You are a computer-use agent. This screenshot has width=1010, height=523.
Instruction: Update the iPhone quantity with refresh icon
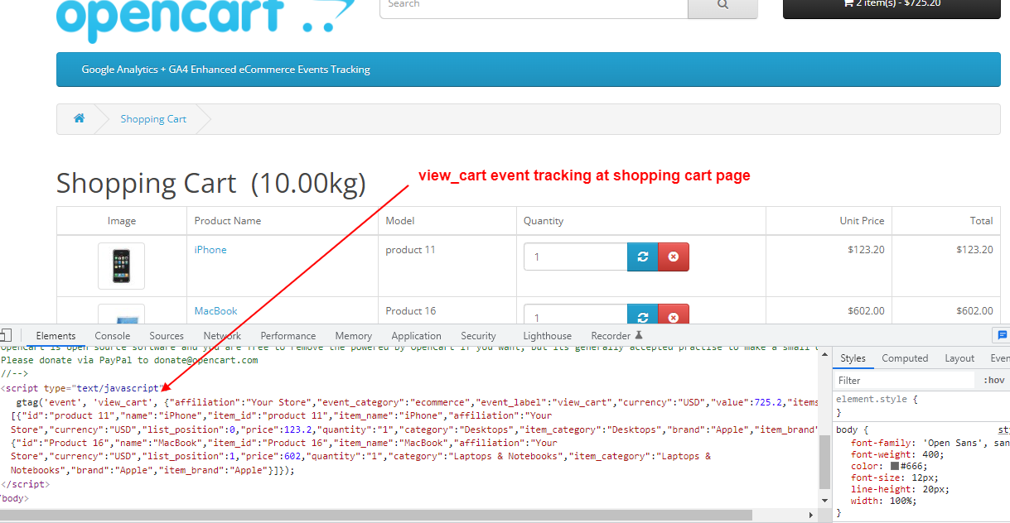point(643,257)
